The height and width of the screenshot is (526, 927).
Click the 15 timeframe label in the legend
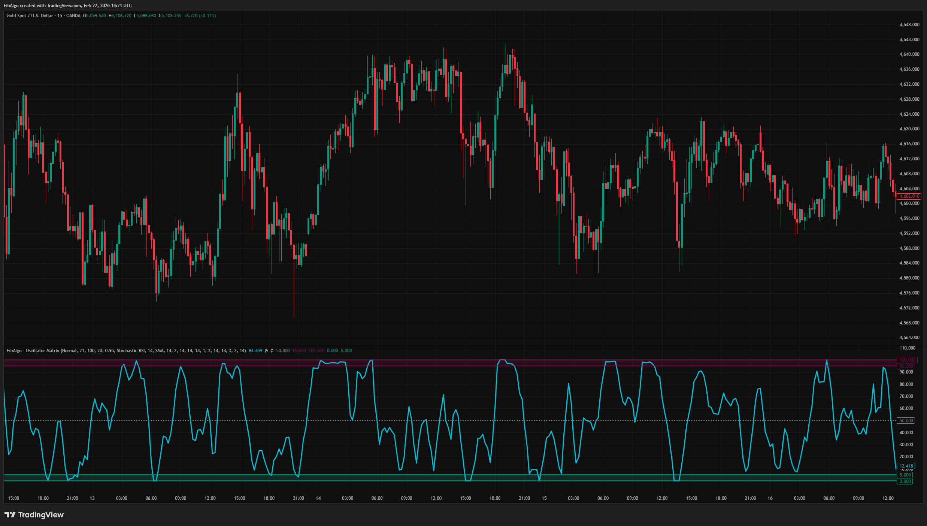pyautogui.click(x=60, y=16)
